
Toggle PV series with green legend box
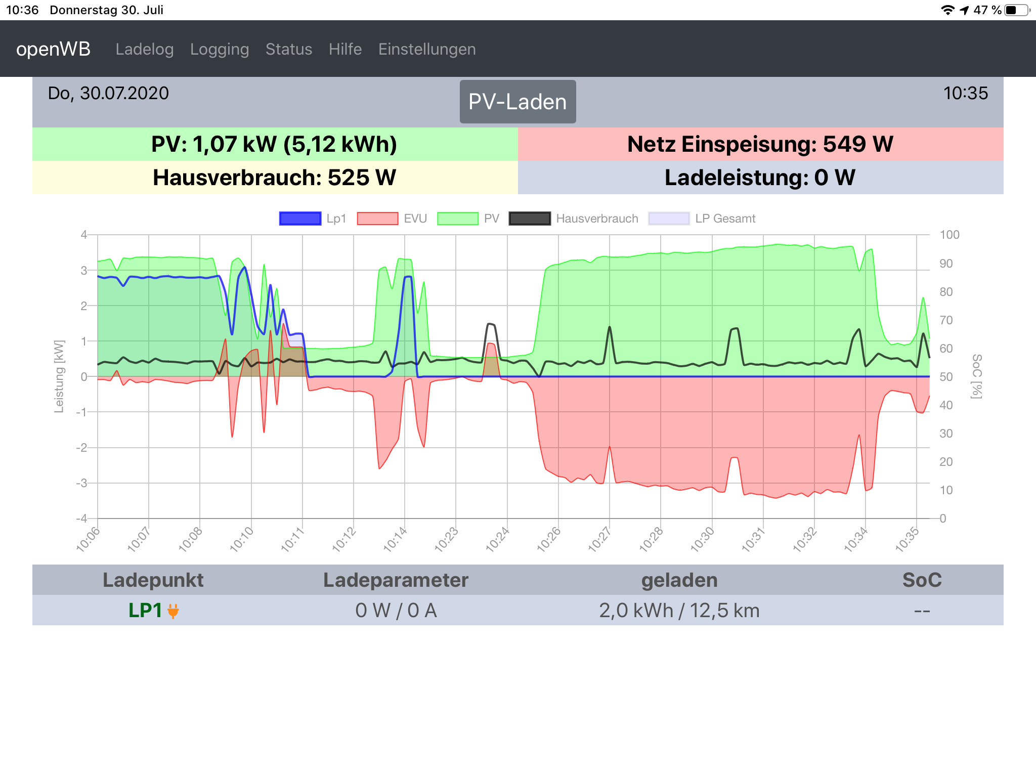tap(457, 219)
